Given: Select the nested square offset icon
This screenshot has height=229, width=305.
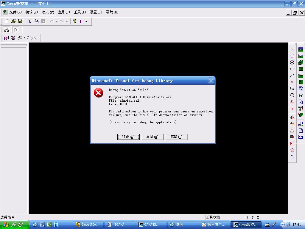Looking at the screenshot, I should (292, 143).
